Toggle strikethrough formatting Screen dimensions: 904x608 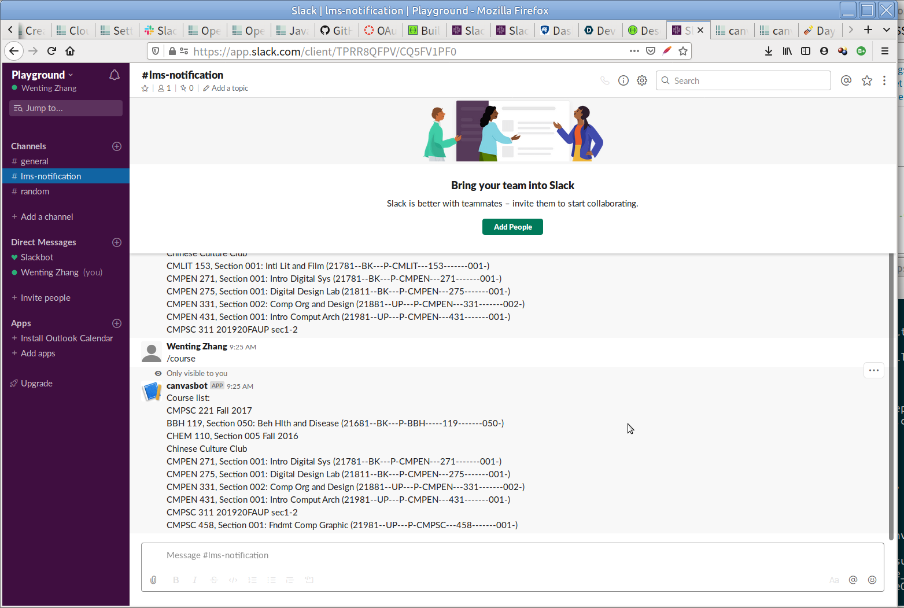coord(214,580)
